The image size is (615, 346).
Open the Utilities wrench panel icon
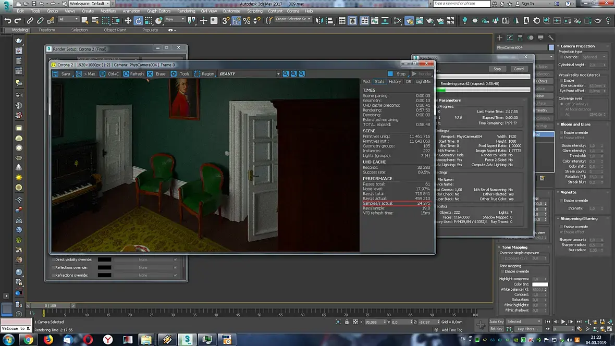click(x=550, y=38)
